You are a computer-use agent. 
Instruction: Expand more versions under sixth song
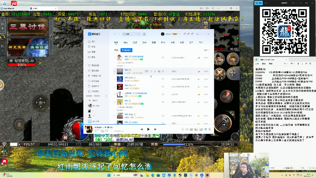121,110
